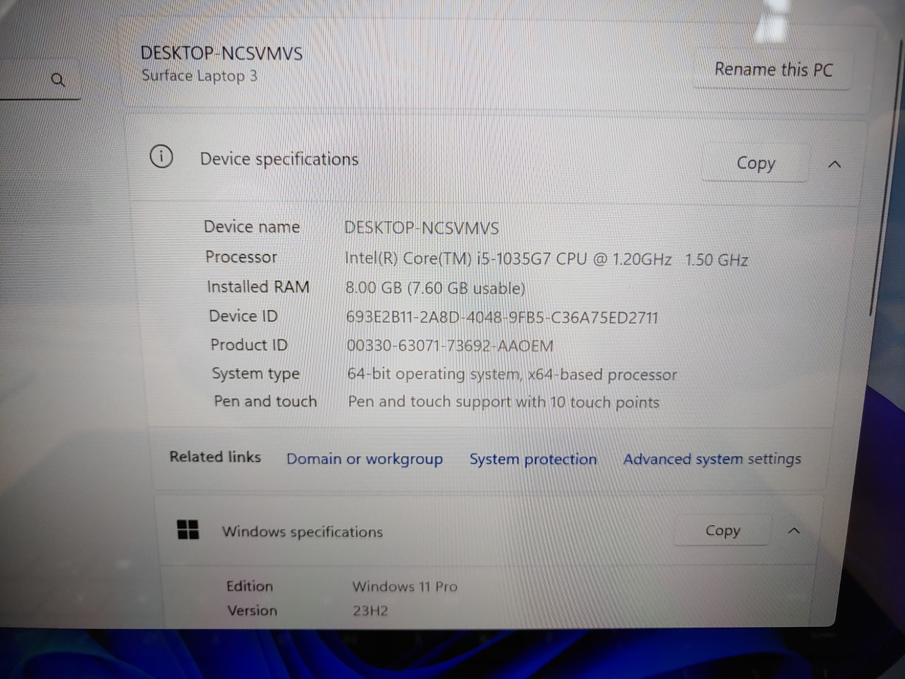Collapse the Windows specifications section chevron
The height and width of the screenshot is (679, 905).
coord(794,531)
